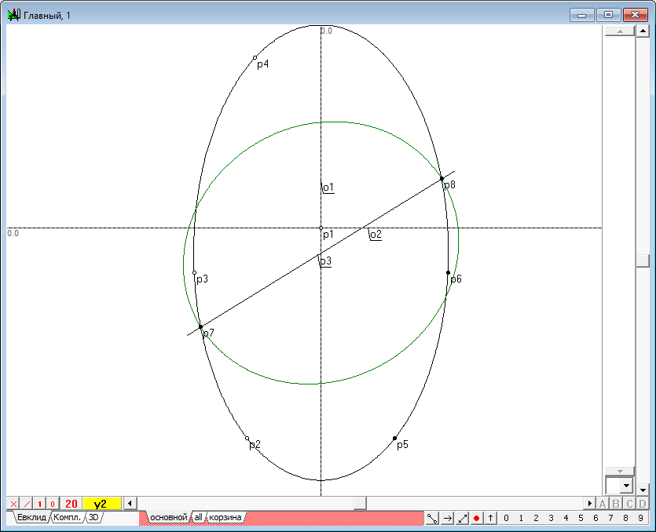Image resolution: width=656 pixels, height=532 pixels.
Task: Click digit 3 in the number row
Action: (x=551, y=518)
